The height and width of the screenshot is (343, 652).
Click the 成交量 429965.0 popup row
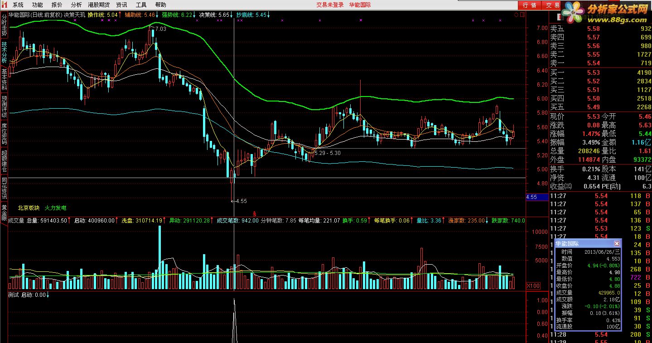coord(588,292)
